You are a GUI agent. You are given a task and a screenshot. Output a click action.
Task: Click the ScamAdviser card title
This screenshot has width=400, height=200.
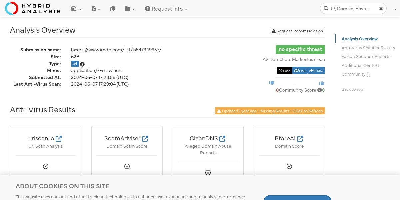tap(122, 138)
